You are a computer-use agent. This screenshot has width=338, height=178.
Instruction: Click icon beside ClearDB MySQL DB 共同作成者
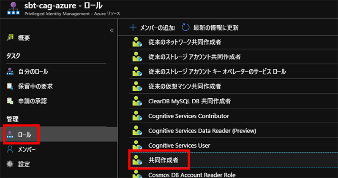[x=137, y=101]
